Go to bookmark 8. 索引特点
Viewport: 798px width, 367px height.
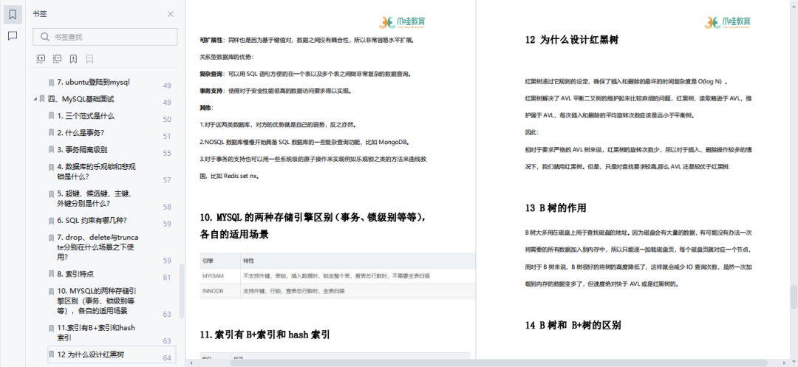click(75, 273)
